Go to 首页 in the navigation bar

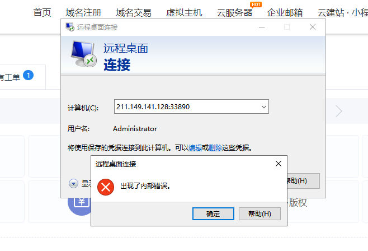42,13
